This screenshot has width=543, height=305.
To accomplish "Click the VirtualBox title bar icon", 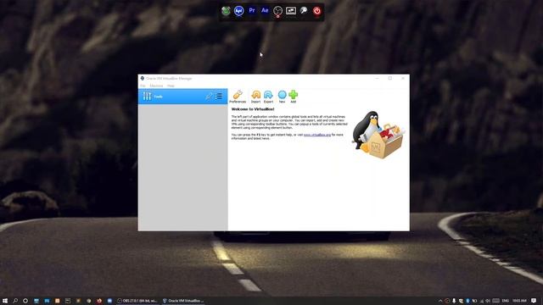I will click(x=142, y=78).
